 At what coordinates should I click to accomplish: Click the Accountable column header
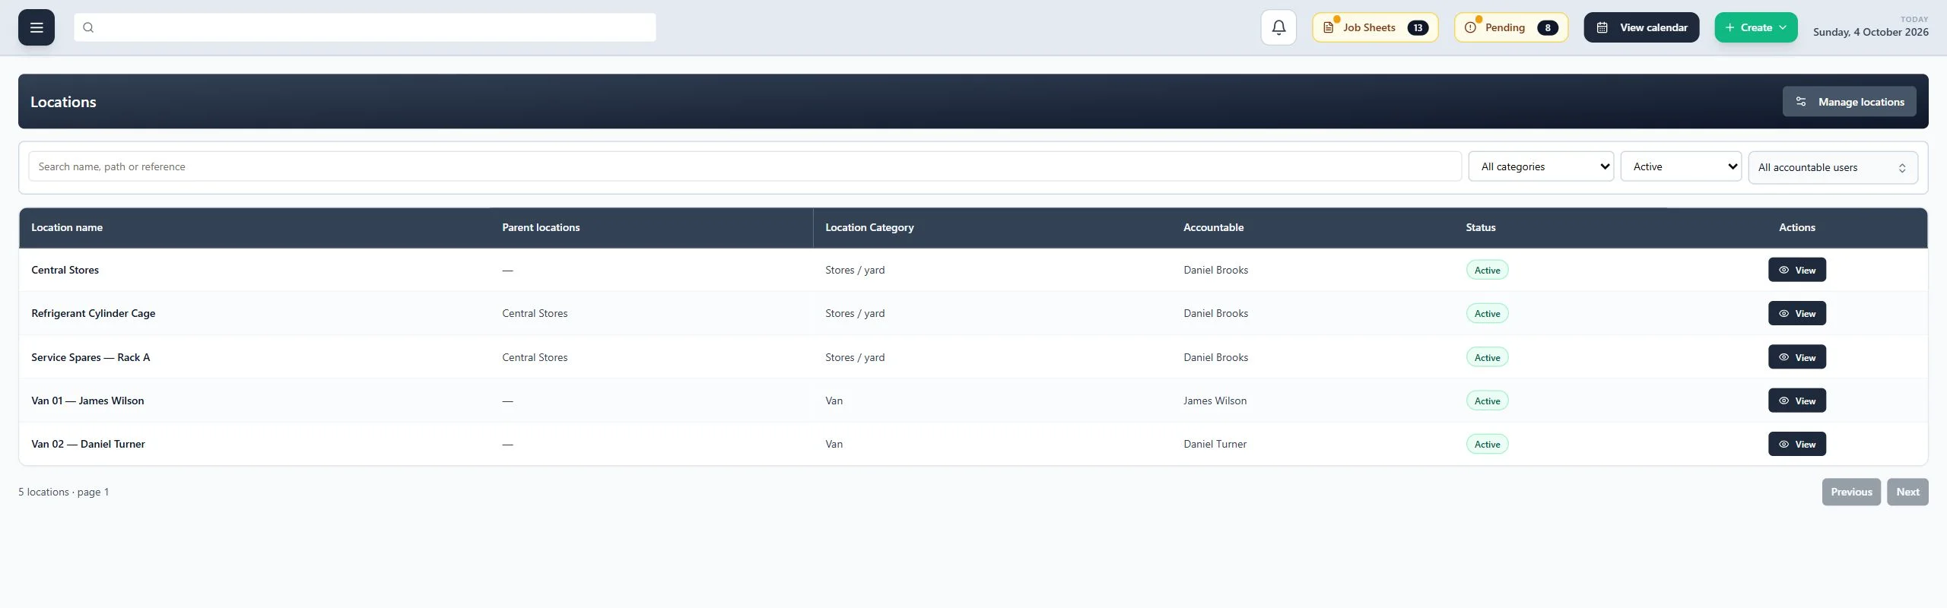(x=1214, y=227)
